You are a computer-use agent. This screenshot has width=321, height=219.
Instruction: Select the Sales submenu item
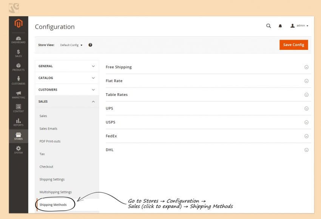tap(43, 116)
